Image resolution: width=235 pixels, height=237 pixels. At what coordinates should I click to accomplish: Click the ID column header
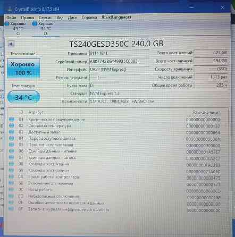pos(21,112)
